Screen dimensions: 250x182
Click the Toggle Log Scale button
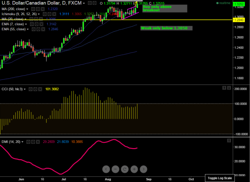point(219,178)
